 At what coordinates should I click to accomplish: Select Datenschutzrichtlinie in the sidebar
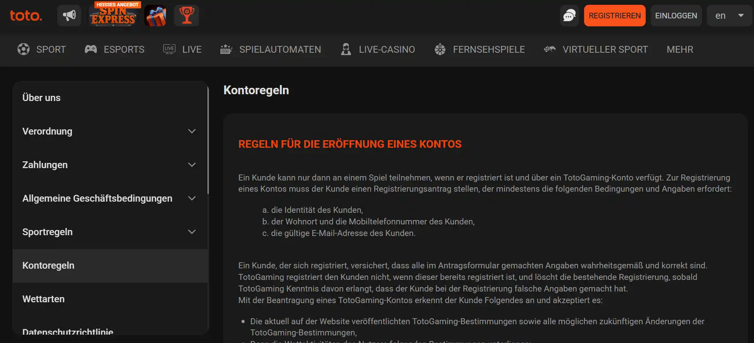(x=68, y=331)
